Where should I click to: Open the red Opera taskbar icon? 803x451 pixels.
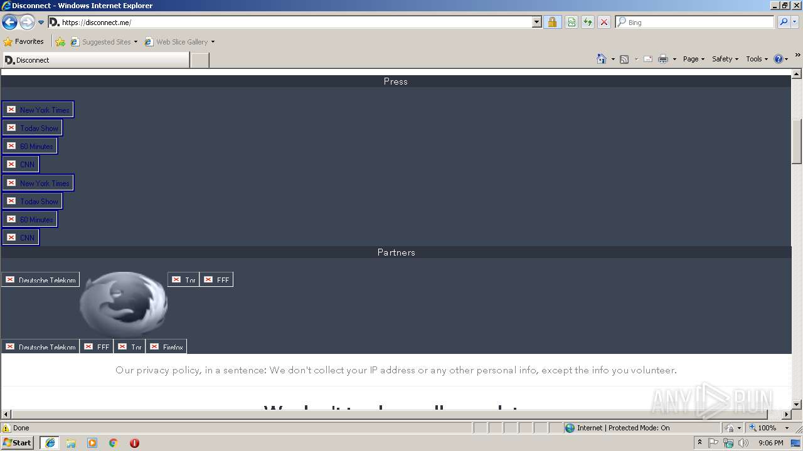point(134,443)
